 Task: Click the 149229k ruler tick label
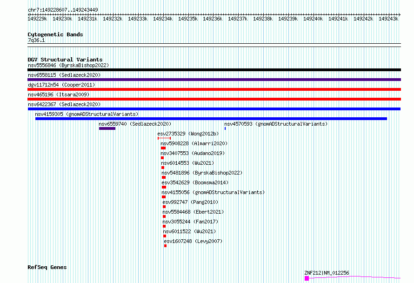pos(37,19)
